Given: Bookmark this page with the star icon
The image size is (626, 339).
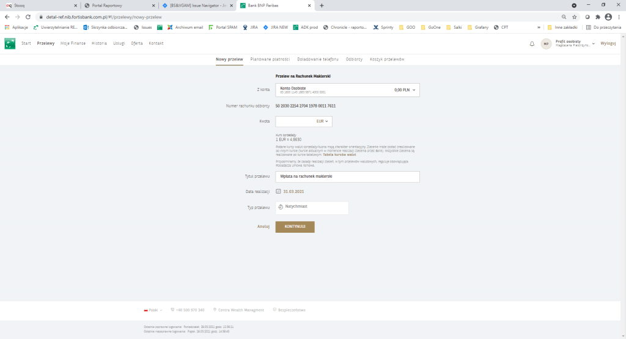Looking at the screenshot, I should tap(574, 17).
